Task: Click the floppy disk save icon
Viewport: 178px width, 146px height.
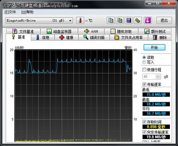Action: pyautogui.click(x=129, y=20)
